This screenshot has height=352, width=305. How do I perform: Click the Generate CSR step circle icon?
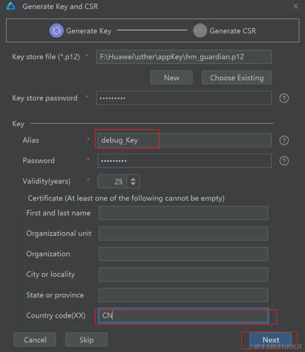tap(200, 30)
